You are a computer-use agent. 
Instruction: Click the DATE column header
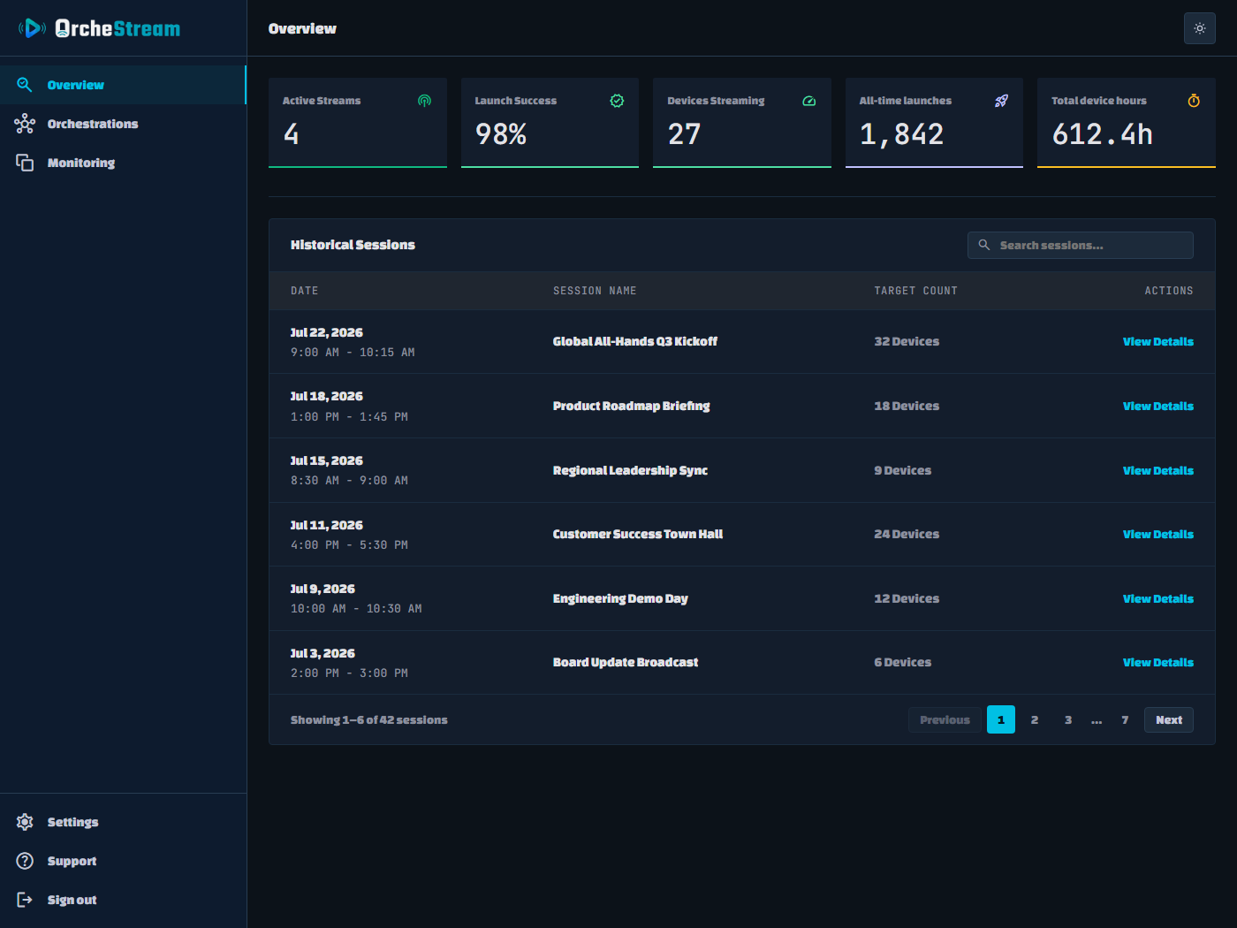305,291
